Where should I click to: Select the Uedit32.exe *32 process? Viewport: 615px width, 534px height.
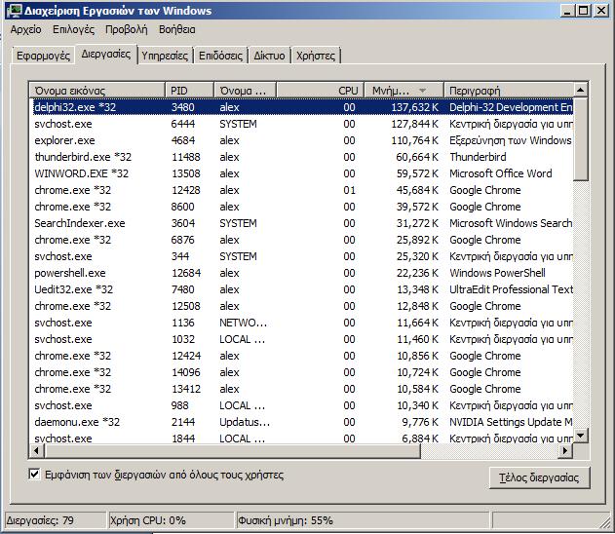[x=302, y=289]
